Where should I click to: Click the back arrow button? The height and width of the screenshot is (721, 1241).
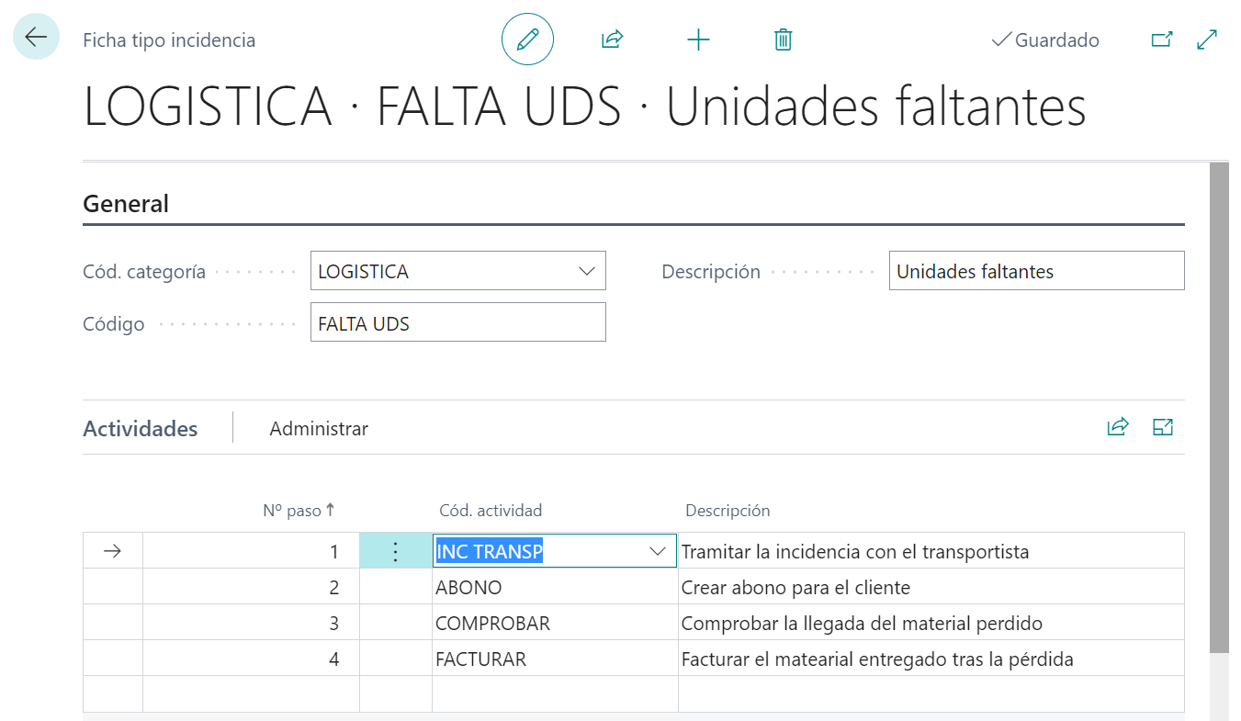pos(36,38)
